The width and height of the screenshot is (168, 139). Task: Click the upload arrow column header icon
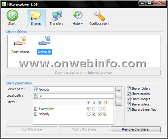coord(88,103)
